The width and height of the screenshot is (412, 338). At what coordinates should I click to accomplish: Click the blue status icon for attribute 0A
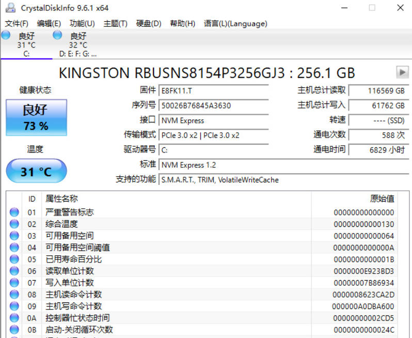14,318
